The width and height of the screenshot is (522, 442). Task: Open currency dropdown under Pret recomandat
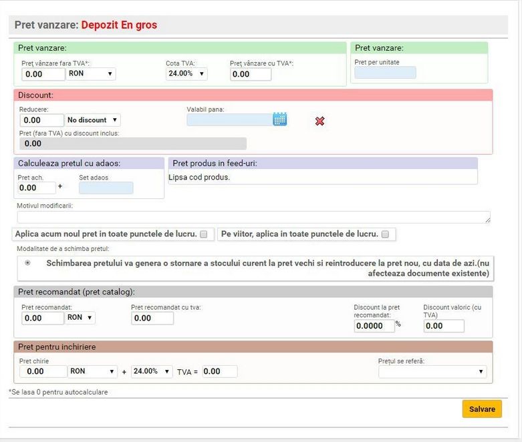coord(80,318)
